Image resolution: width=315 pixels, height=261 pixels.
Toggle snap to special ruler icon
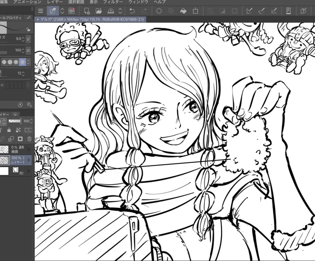click(262, 11)
